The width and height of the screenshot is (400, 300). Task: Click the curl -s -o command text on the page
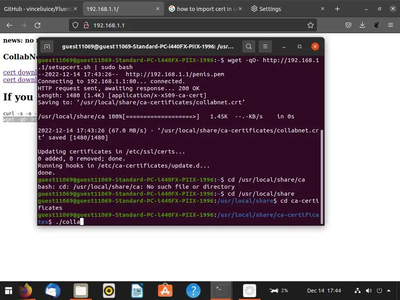coord(20,114)
